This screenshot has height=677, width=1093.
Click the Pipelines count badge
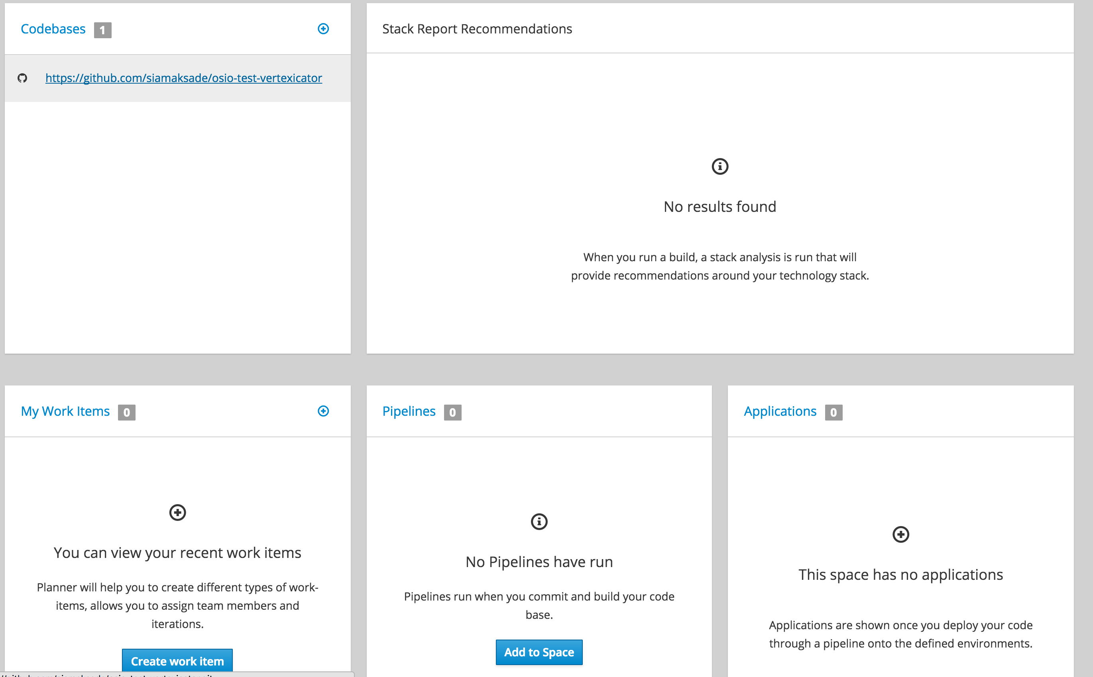point(452,413)
